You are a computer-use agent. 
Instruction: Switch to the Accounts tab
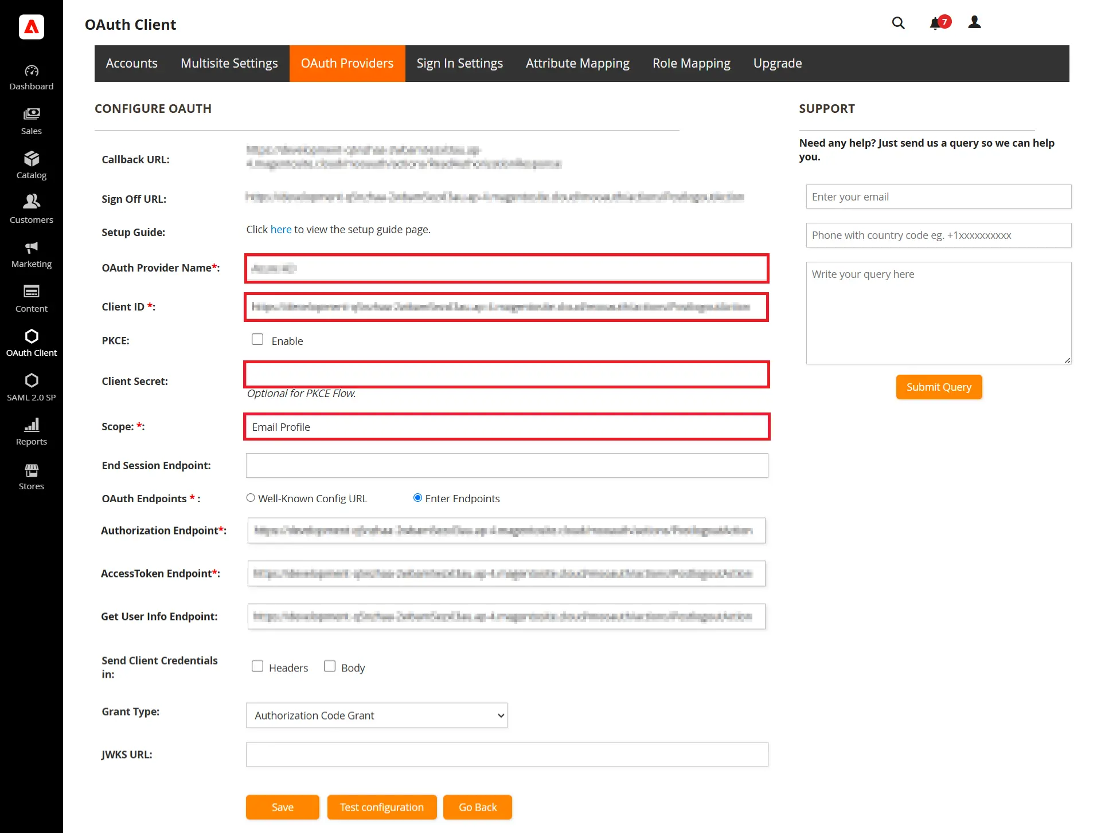(132, 63)
